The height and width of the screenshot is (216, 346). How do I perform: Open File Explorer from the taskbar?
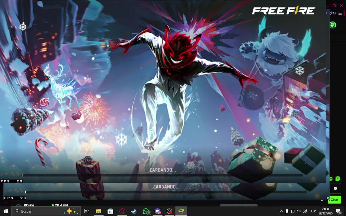(99, 211)
